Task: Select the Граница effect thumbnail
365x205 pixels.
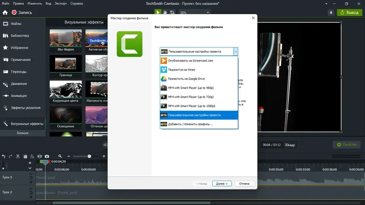Action: [x=66, y=66]
